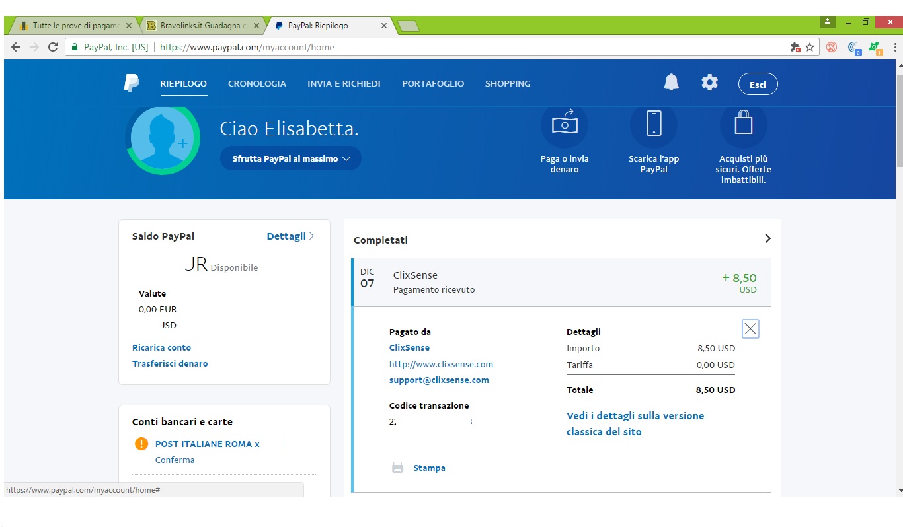Click Vedi i dettagli sulla versione classica link
The height and width of the screenshot is (527, 903).
(x=635, y=423)
